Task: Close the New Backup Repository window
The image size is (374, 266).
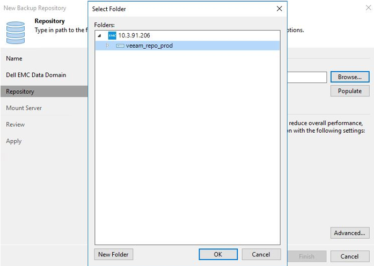Action: pyautogui.click(x=369, y=8)
